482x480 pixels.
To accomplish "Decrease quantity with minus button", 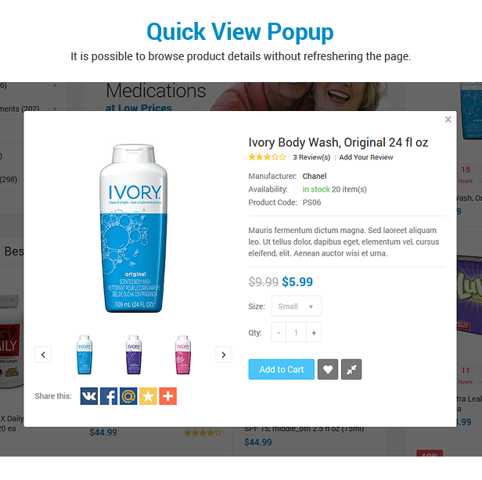I will click(x=279, y=332).
